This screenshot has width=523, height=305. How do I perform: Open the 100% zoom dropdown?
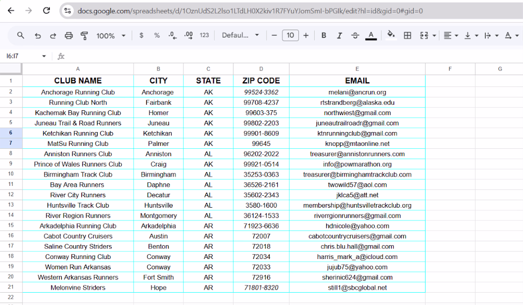tap(111, 35)
